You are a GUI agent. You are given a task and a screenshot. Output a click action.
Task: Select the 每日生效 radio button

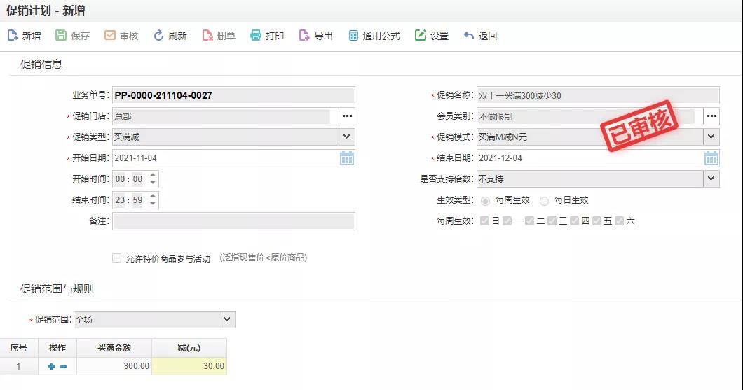coord(545,200)
